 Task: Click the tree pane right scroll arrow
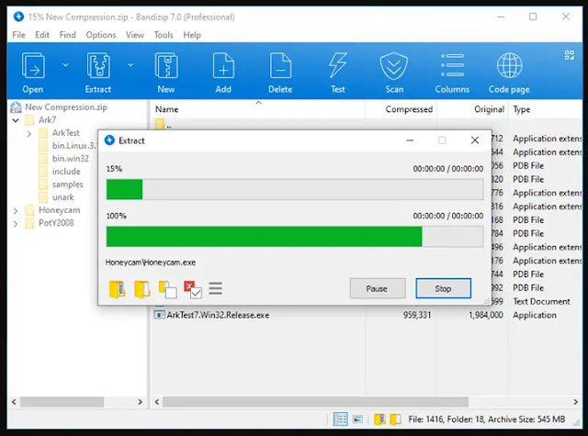tap(140, 402)
